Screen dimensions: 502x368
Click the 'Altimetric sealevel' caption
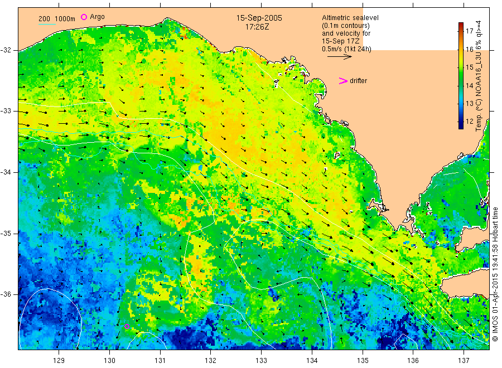350,18
